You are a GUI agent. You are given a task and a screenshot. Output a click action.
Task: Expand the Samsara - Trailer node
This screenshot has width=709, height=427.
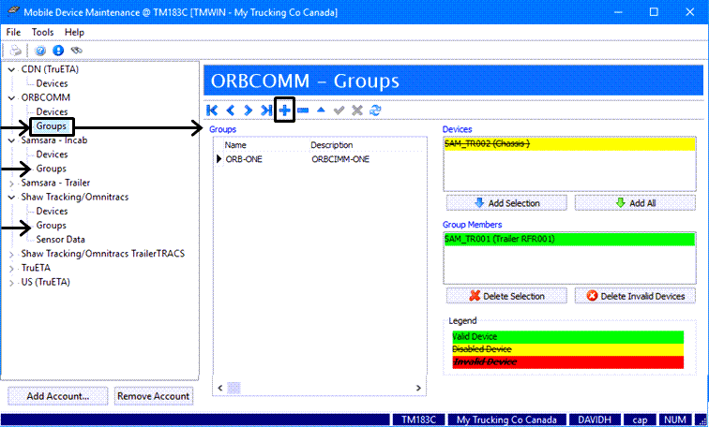tap(11, 183)
